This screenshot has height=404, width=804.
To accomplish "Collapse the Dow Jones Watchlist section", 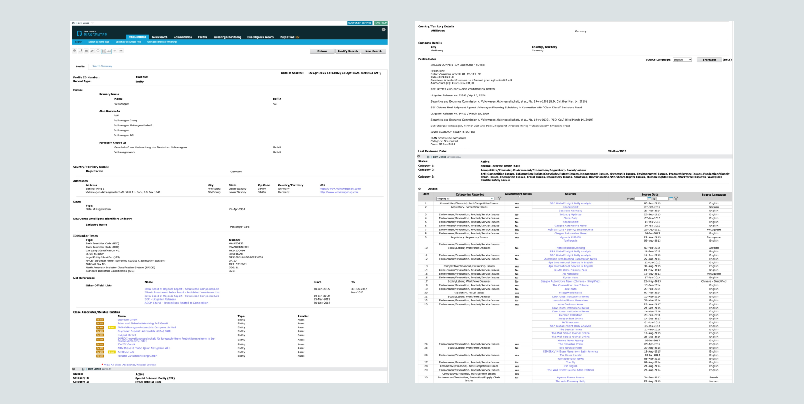I will point(74,369).
